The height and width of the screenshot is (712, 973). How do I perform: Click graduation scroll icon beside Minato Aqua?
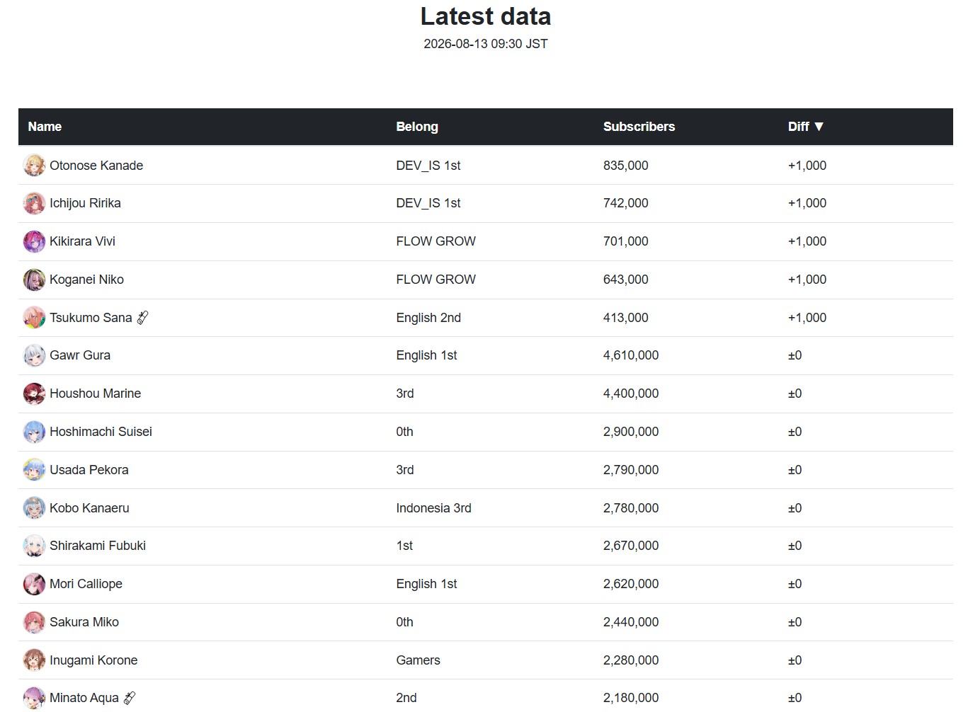tap(130, 698)
